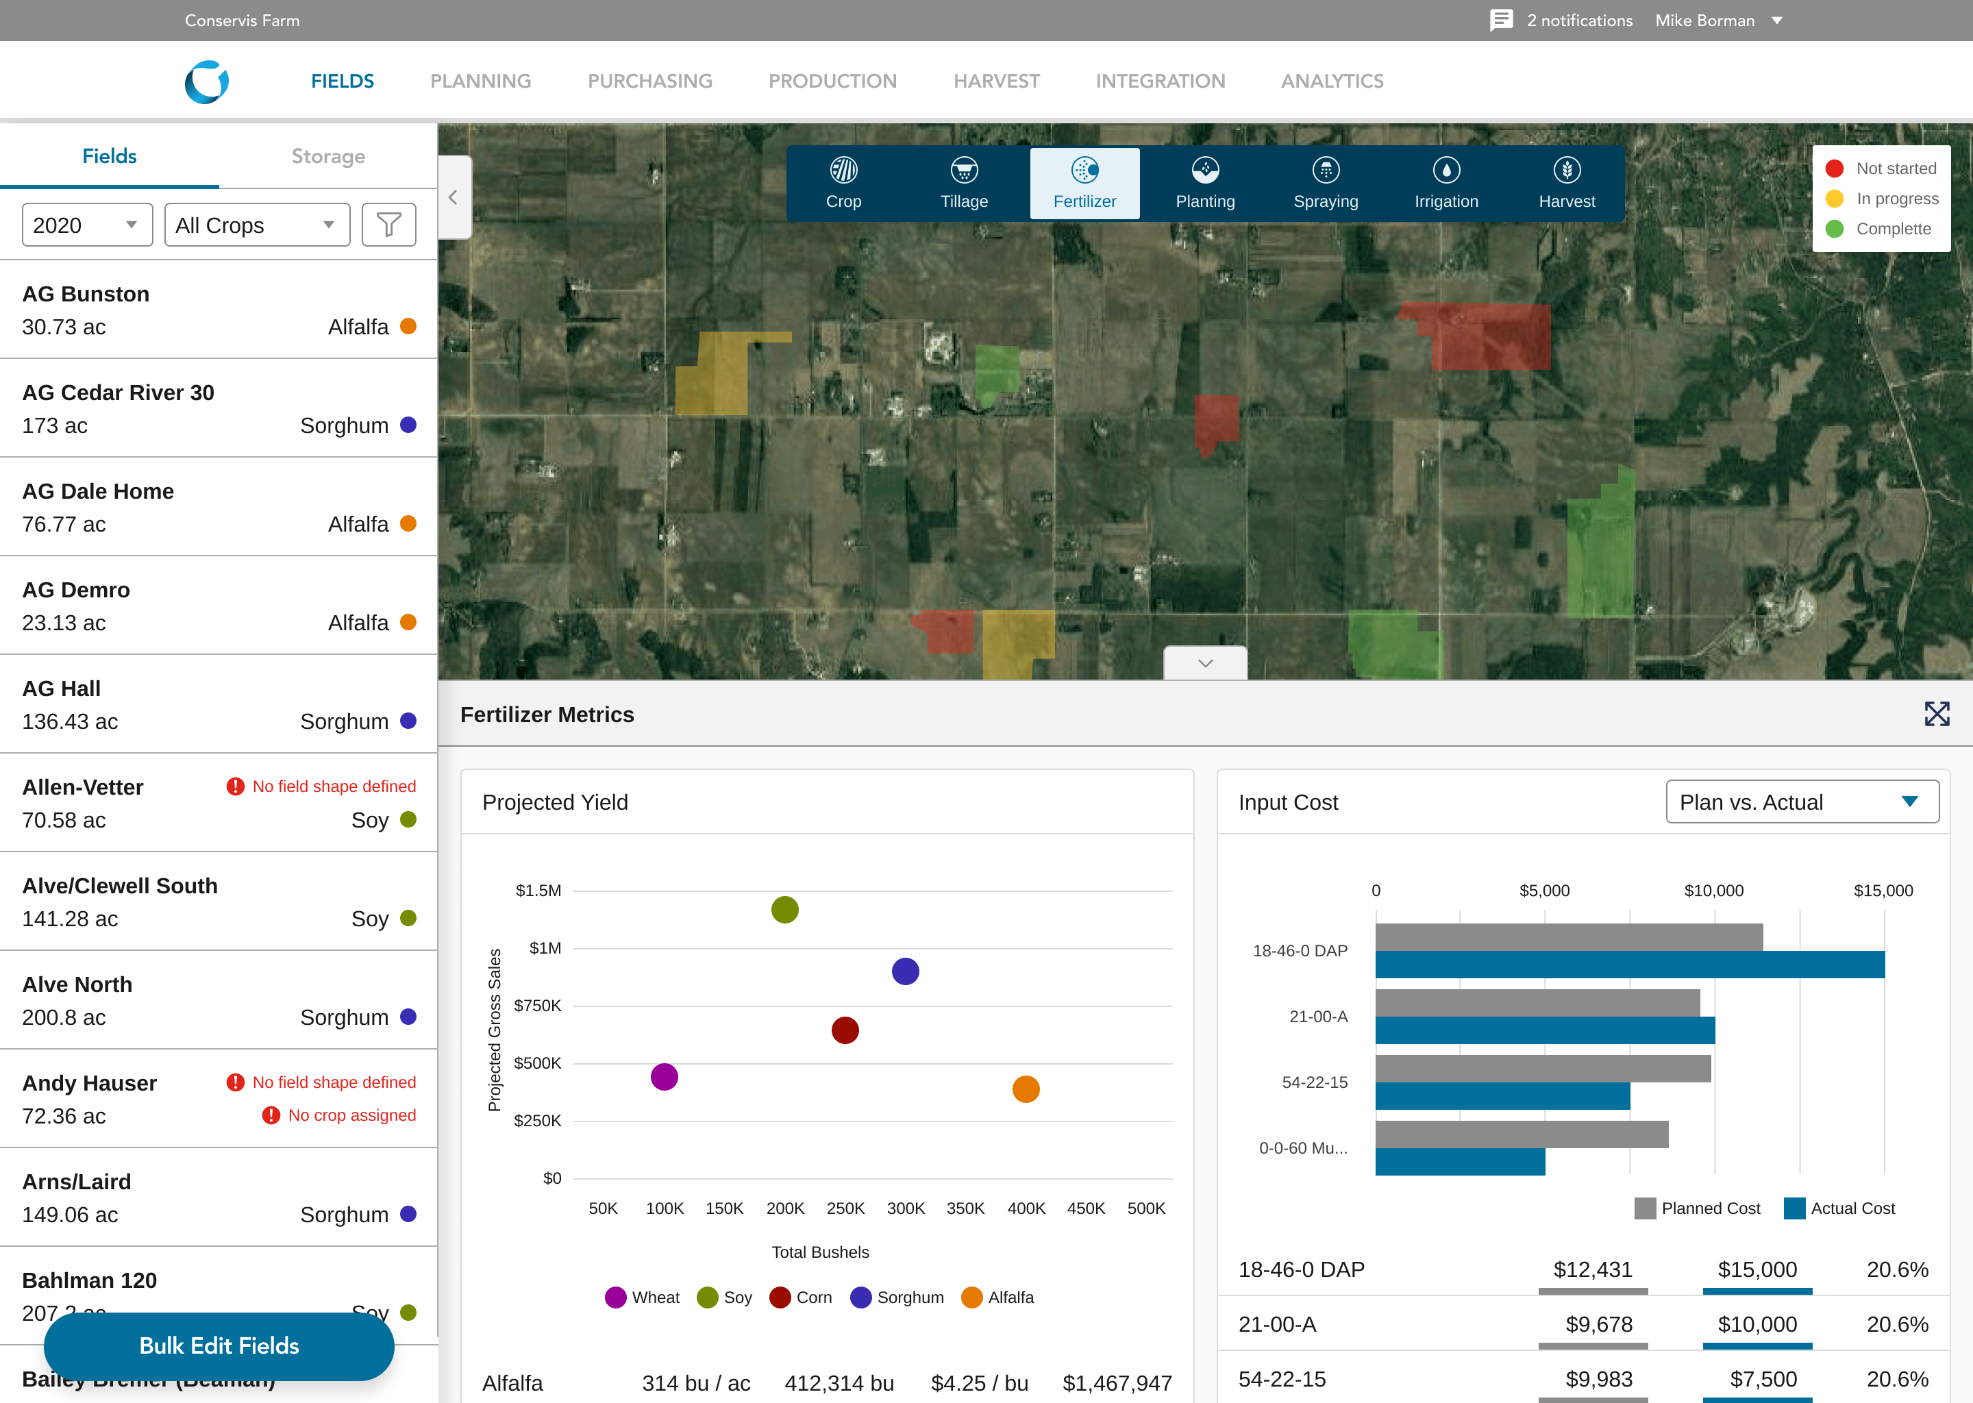Collapse the map with the down chevron
Viewport: 1973px width, 1403px height.
[1205, 662]
